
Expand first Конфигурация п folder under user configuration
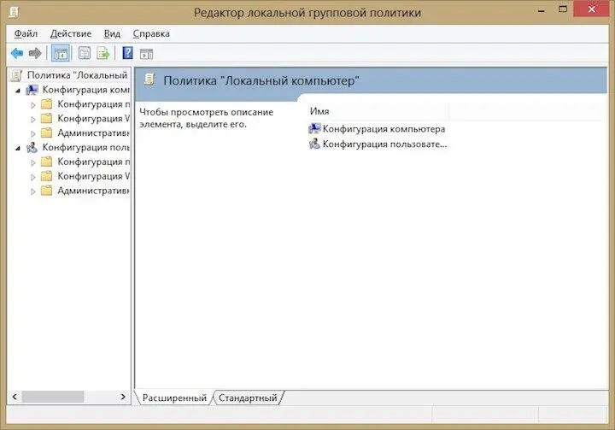pos(33,162)
